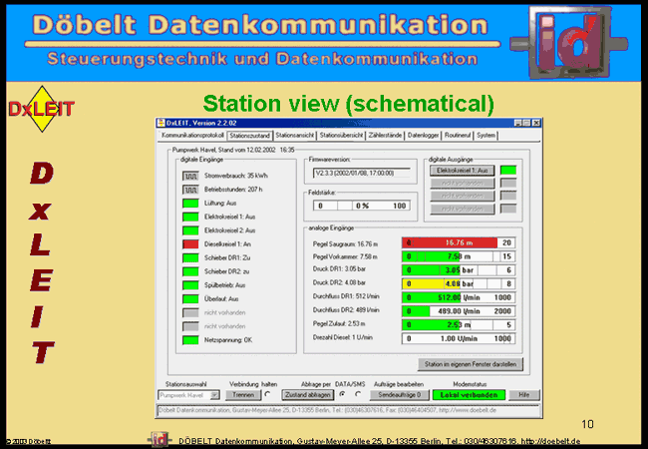Click the Netzspannung: OK label
The image size is (648, 449).
tap(228, 340)
